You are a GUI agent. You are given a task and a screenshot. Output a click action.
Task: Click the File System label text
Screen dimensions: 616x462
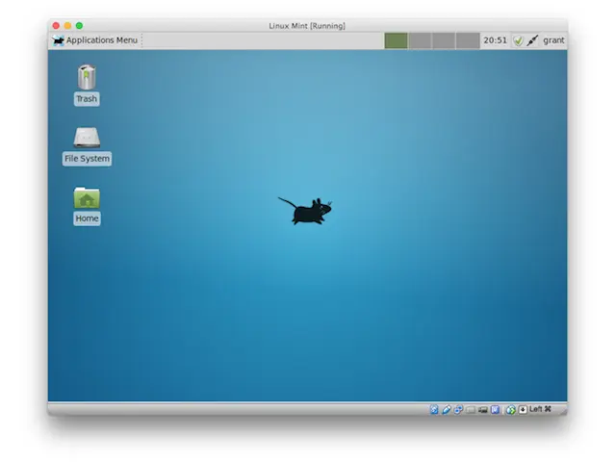[87, 159]
